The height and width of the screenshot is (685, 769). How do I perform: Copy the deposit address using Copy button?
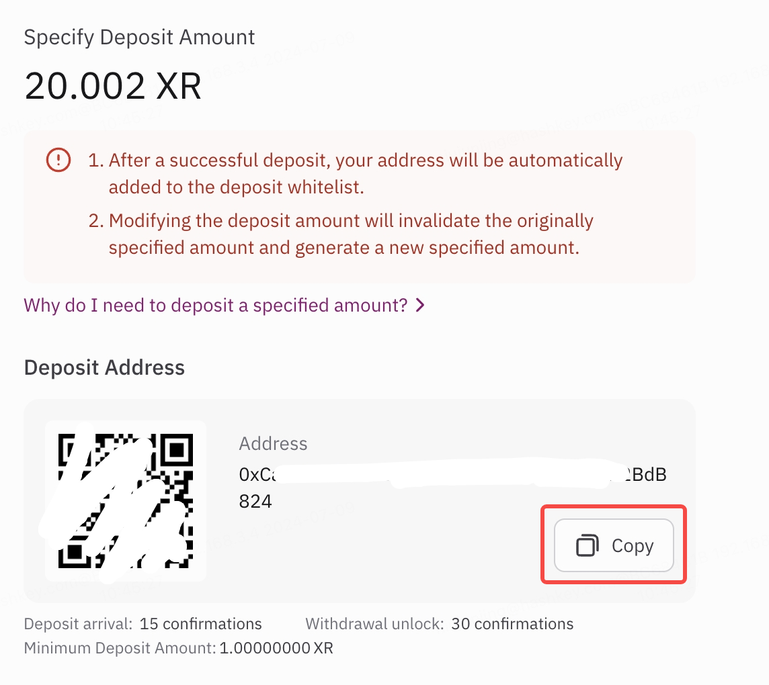point(614,545)
